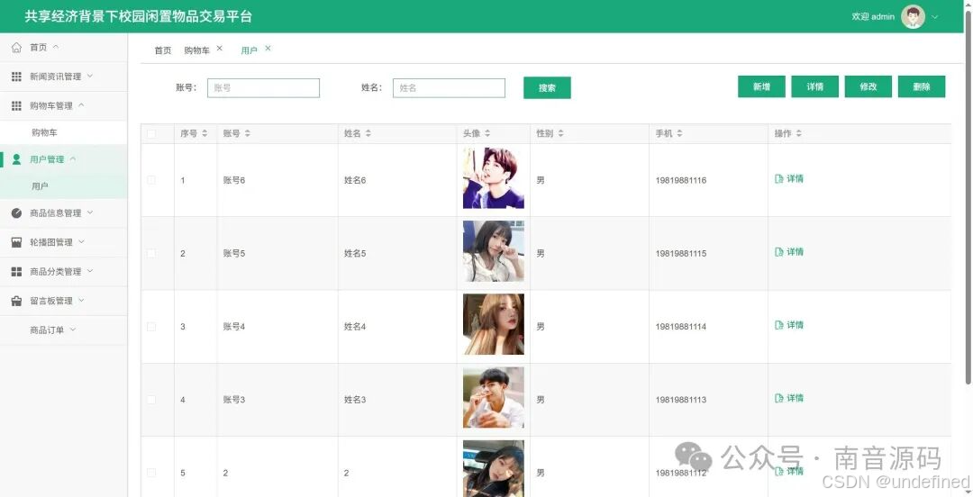Viewport: 973px width, 497px height.
Task: Sort by 账号 column sort arrows
Action: 248,133
